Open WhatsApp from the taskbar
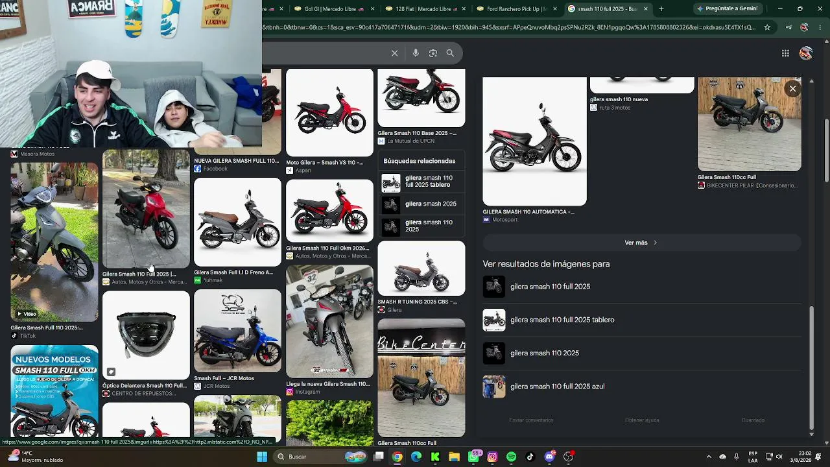The height and width of the screenshot is (467, 830). 473,457
